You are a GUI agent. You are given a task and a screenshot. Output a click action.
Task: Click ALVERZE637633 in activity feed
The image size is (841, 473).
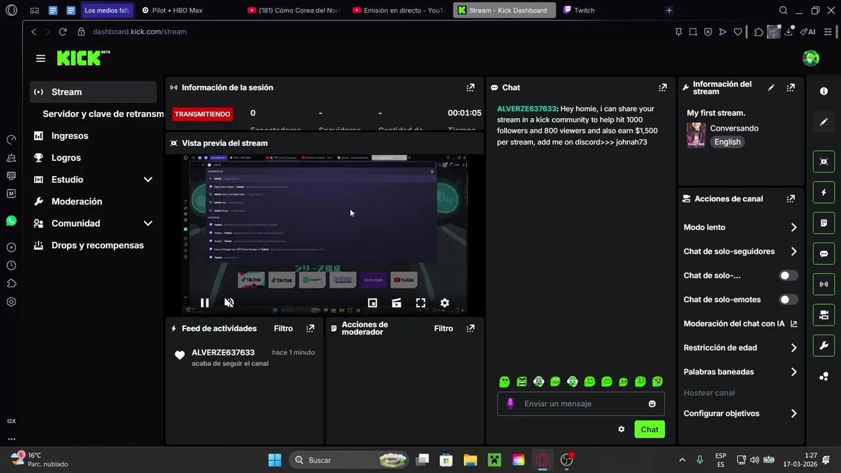click(223, 353)
